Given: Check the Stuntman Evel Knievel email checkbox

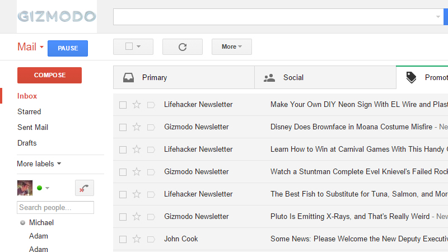Looking at the screenshot, I should click(123, 172).
